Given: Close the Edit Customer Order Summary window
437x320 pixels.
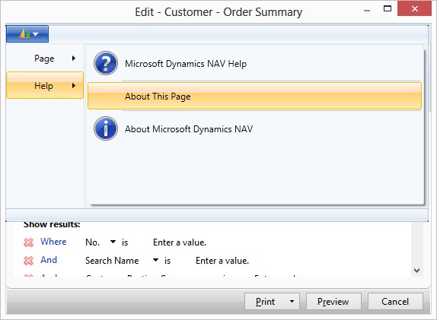Looking at the screenshot, I should [414, 9].
